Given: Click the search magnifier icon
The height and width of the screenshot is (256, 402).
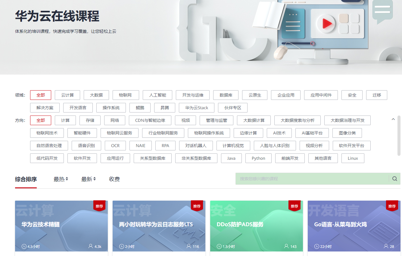Looking at the screenshot, I should [x=394, y=179].
